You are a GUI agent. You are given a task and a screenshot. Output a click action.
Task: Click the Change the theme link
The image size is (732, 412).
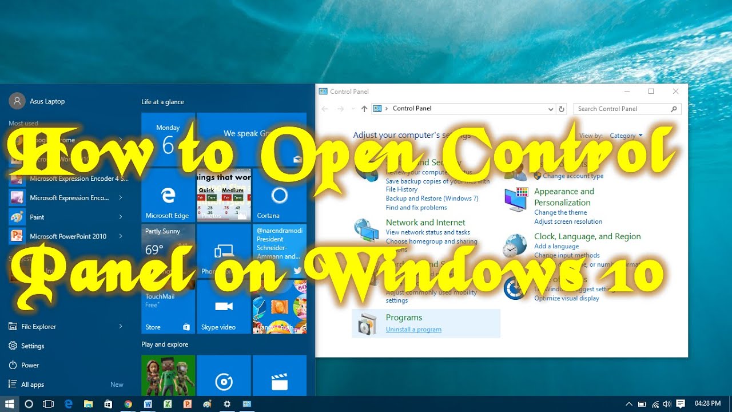pyautogui.click(x=560, y=212)
